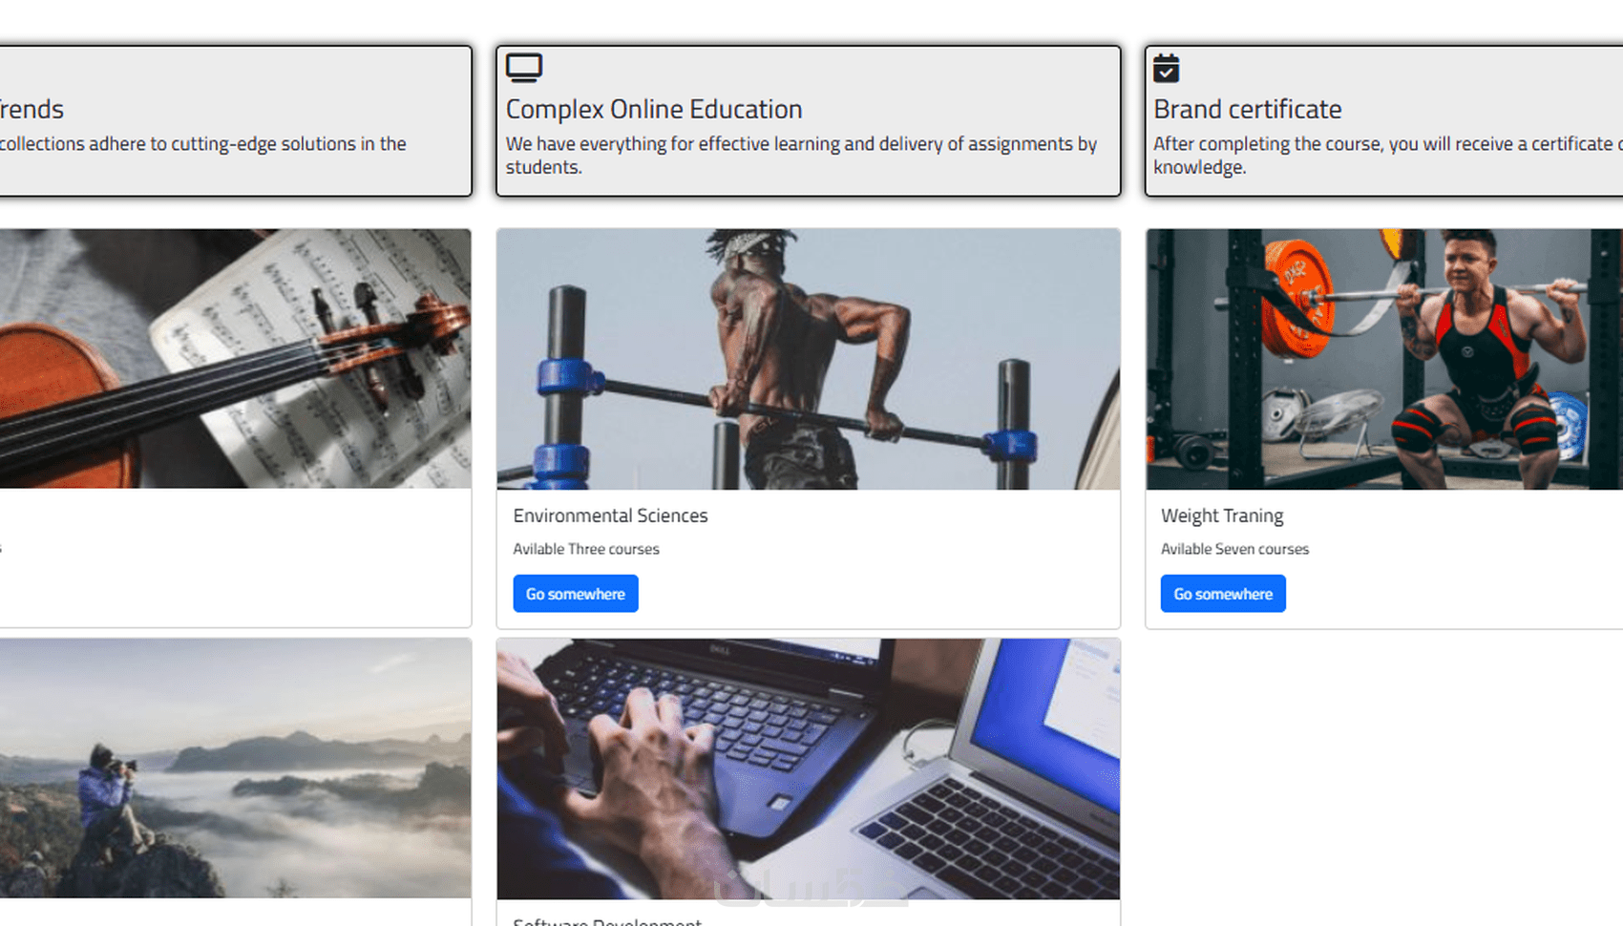Click the calendar-check icon above Brand certificate
Image resolution: width=1623 pixels, height=926 pixels.
coord(1167,69)
